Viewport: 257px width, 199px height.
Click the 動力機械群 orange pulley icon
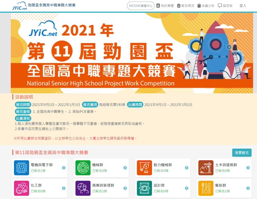point(145,168)
